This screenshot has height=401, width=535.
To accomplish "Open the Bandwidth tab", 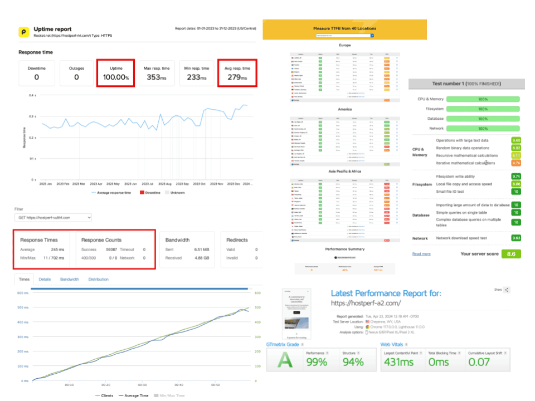I will tap(70, 279).
